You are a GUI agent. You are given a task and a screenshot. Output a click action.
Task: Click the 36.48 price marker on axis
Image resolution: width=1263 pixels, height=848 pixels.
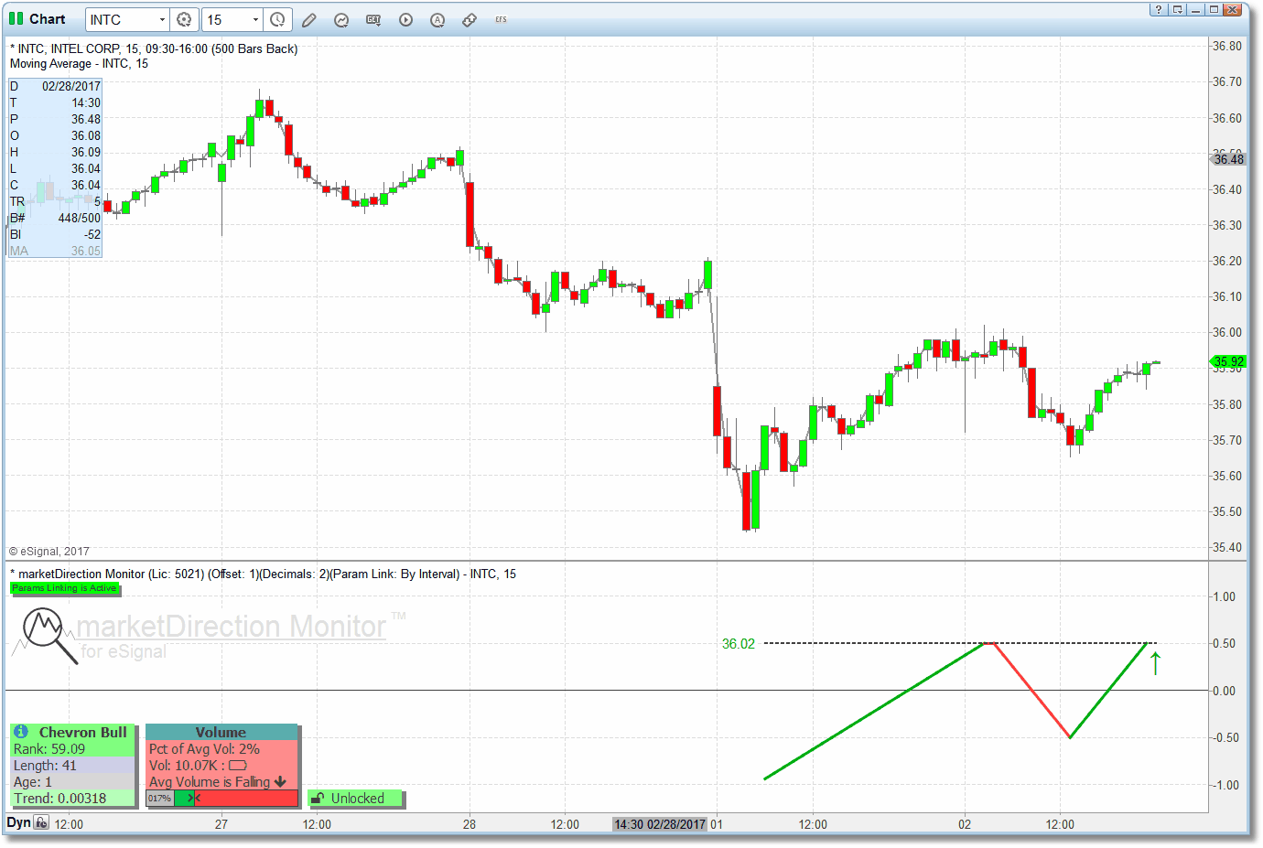pyautogui.click(x=1227, y=159)
